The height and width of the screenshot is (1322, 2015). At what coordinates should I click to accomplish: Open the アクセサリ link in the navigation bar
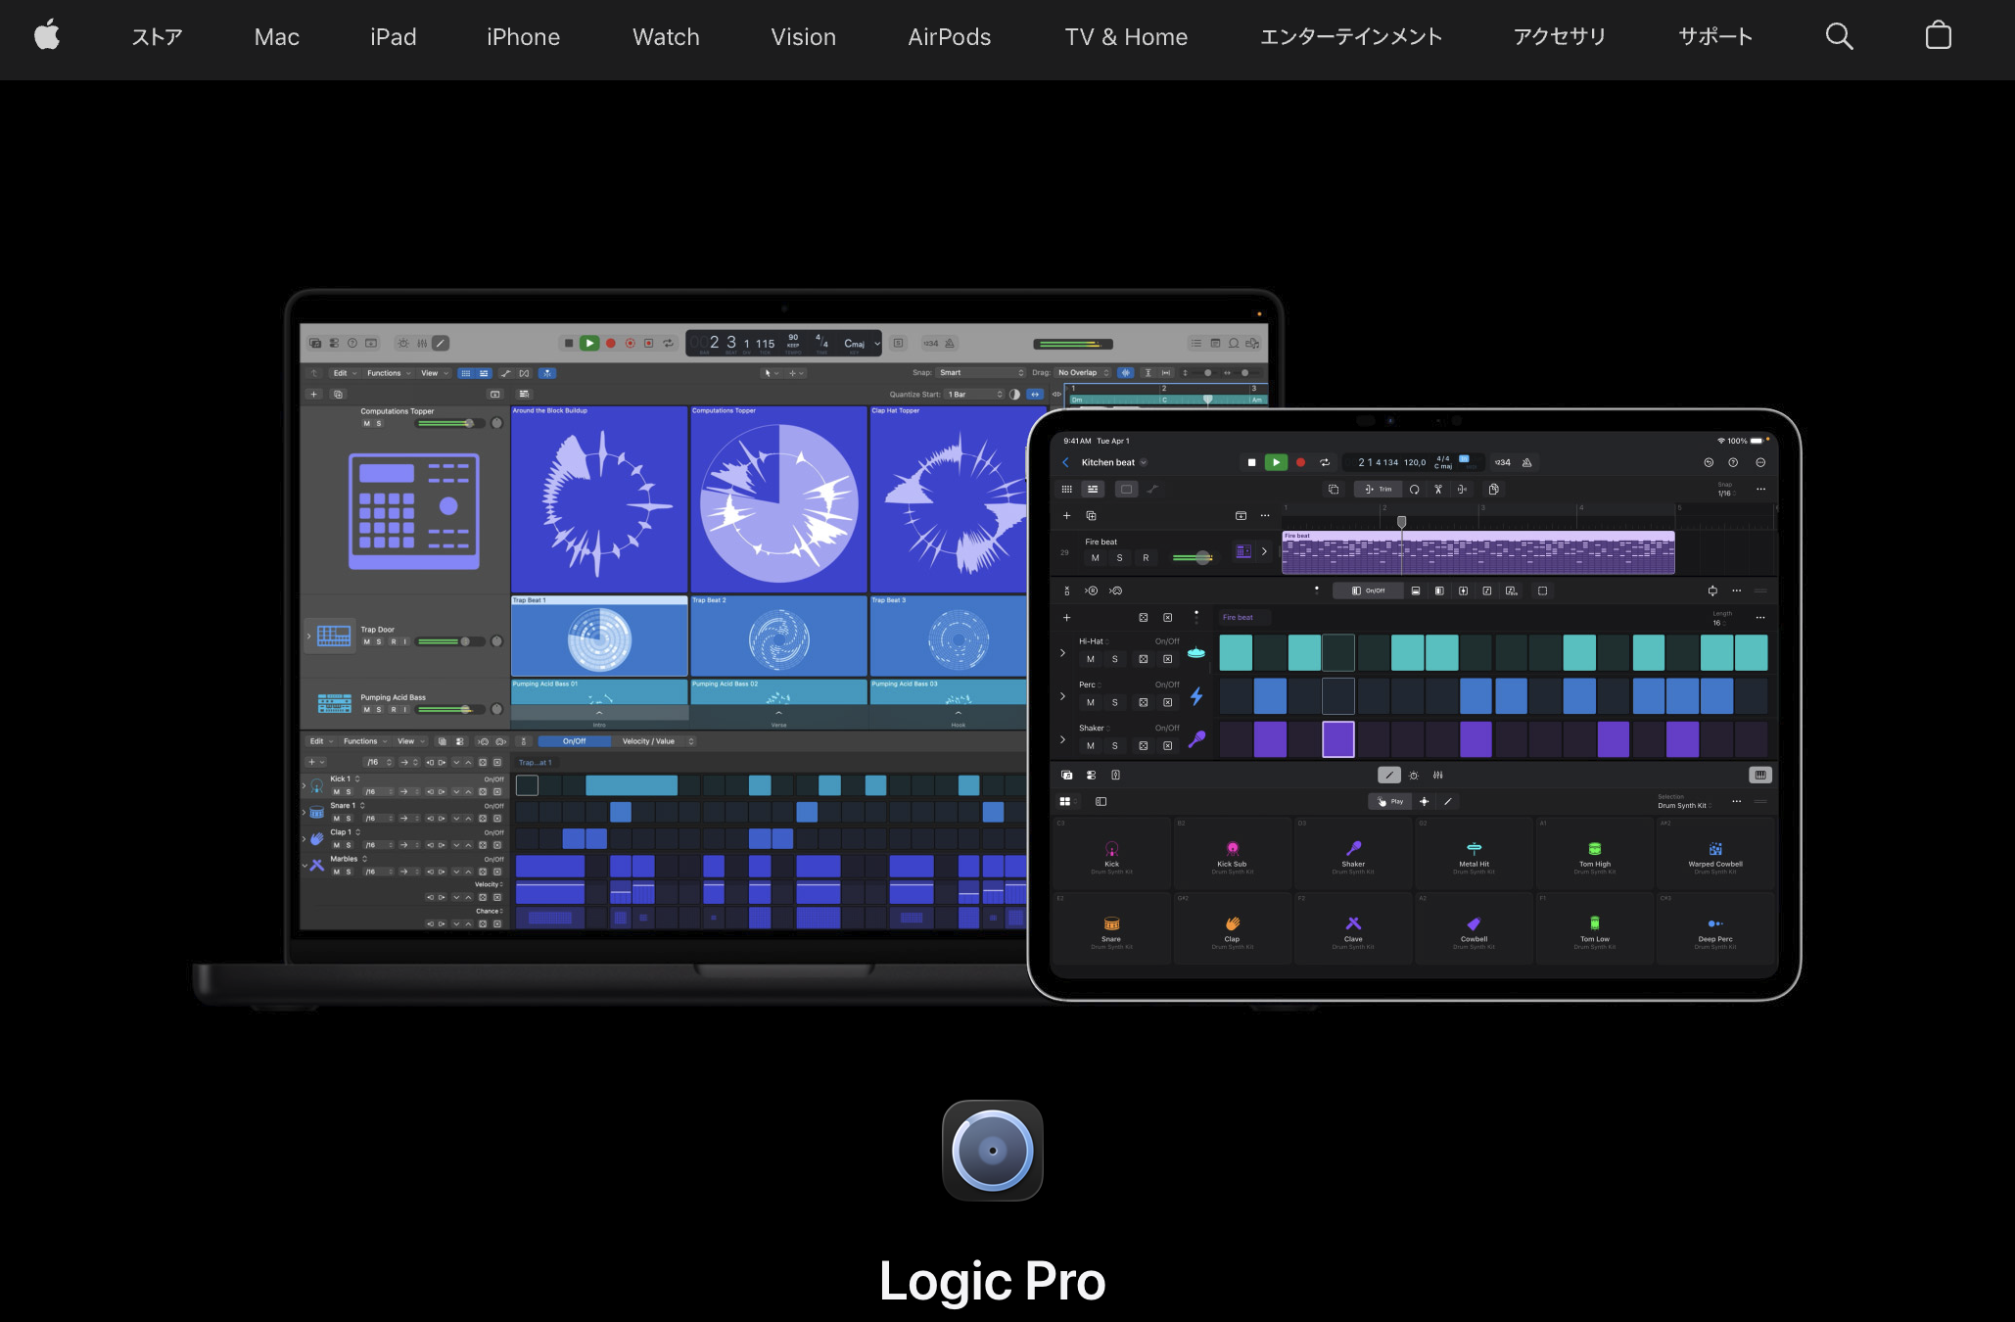[1560, 37]
